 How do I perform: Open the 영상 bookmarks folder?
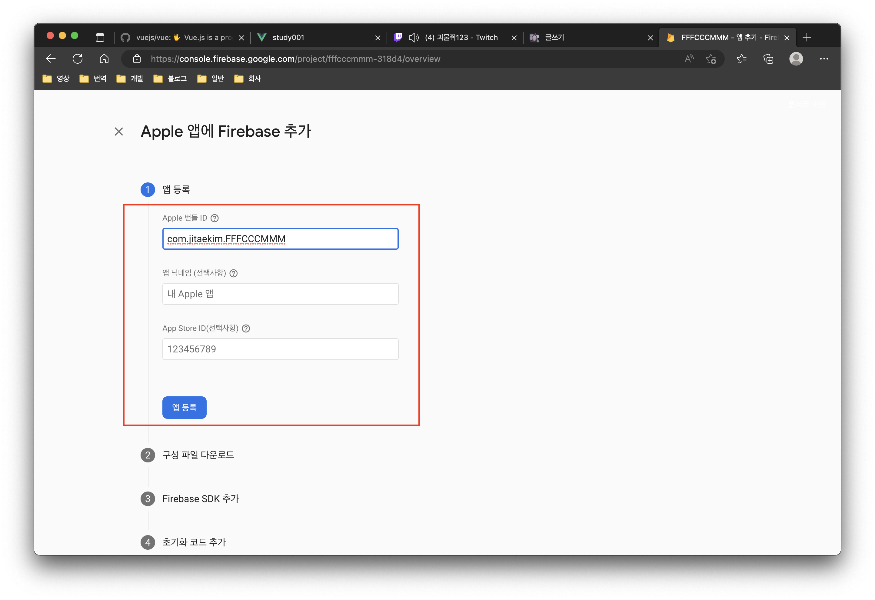click(56, 78)
